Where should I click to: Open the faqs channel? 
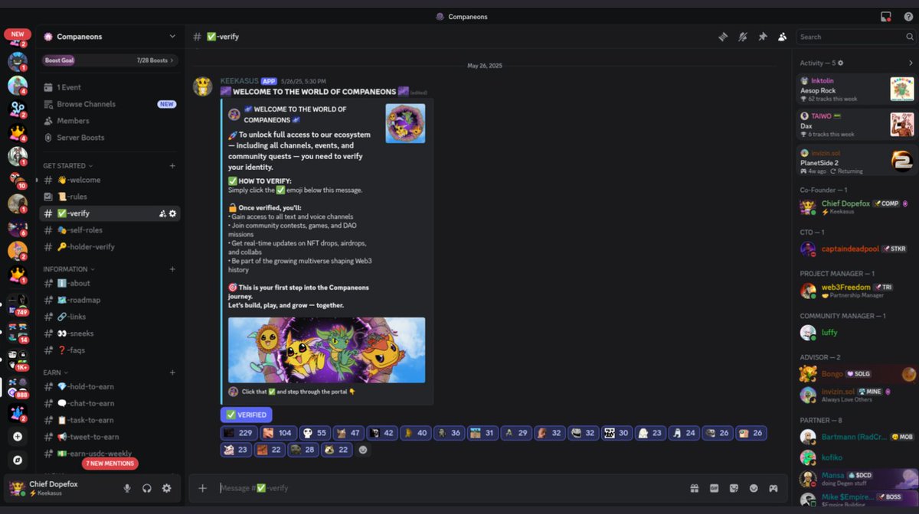110,350
